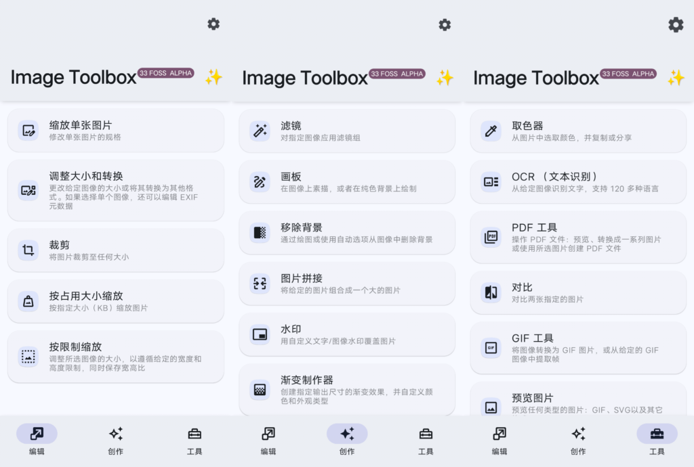The width and height of the screenshot is (694, 467).
Task: Select the 取色器 color picker
Action: coord(578,132)
